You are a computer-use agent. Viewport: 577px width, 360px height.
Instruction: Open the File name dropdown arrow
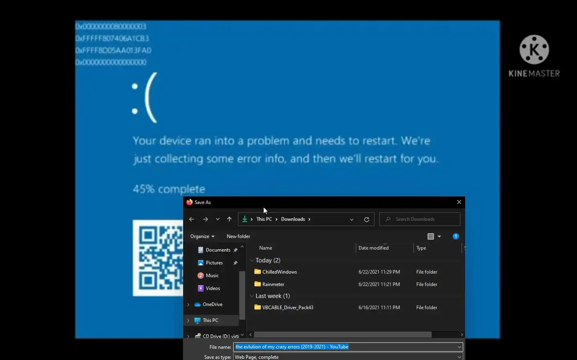(460, 347)
